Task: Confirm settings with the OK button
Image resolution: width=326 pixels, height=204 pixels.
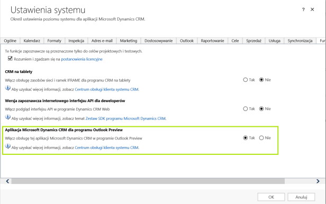Action: pyautogui.click(x=271, y=197)
